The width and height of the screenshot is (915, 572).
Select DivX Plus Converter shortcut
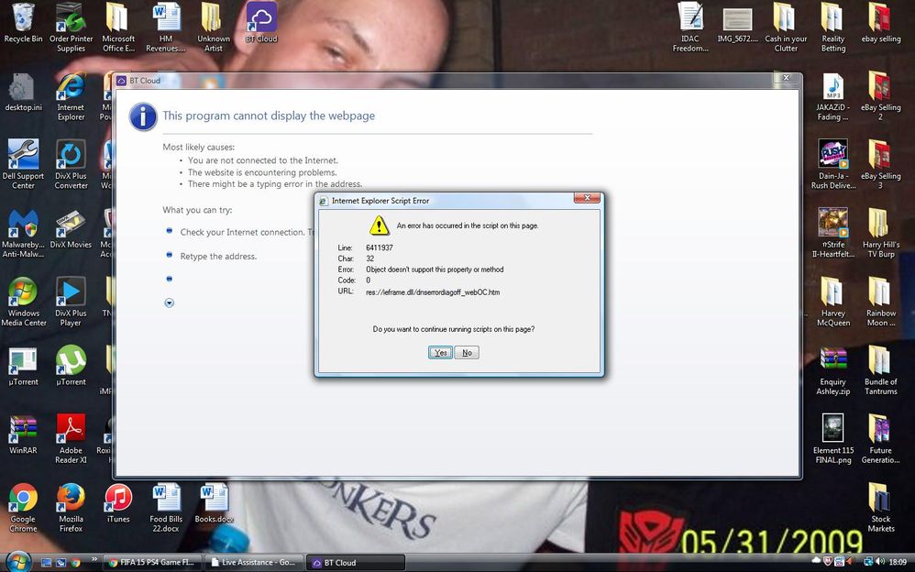point(72,165)
